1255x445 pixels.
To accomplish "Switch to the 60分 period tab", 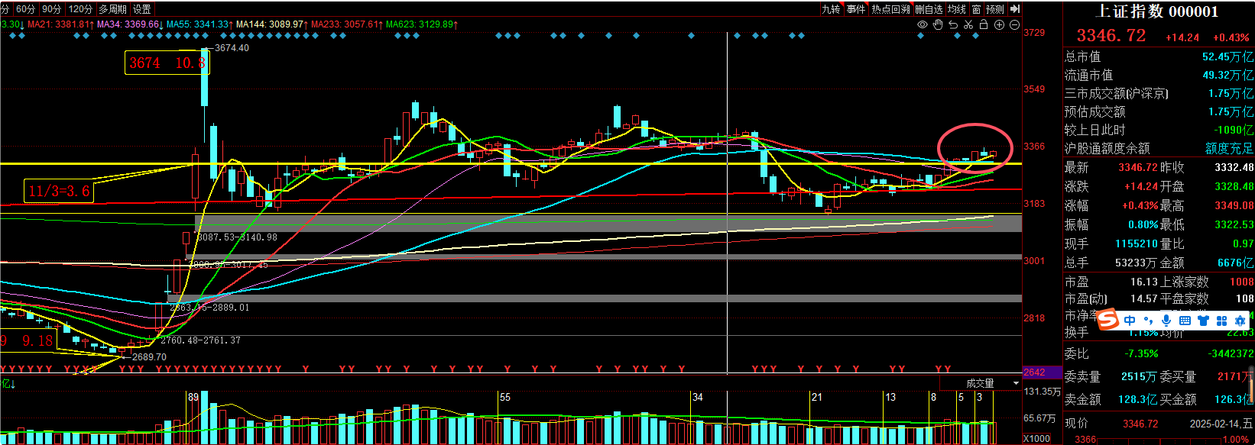I will pyautogui.click(x=25, y=9).
